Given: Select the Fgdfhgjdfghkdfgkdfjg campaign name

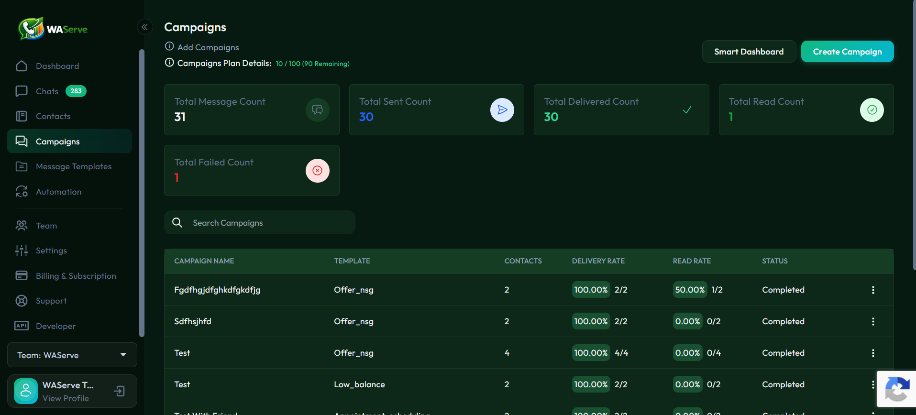Looking at the screenshot, I should (217, 290).
